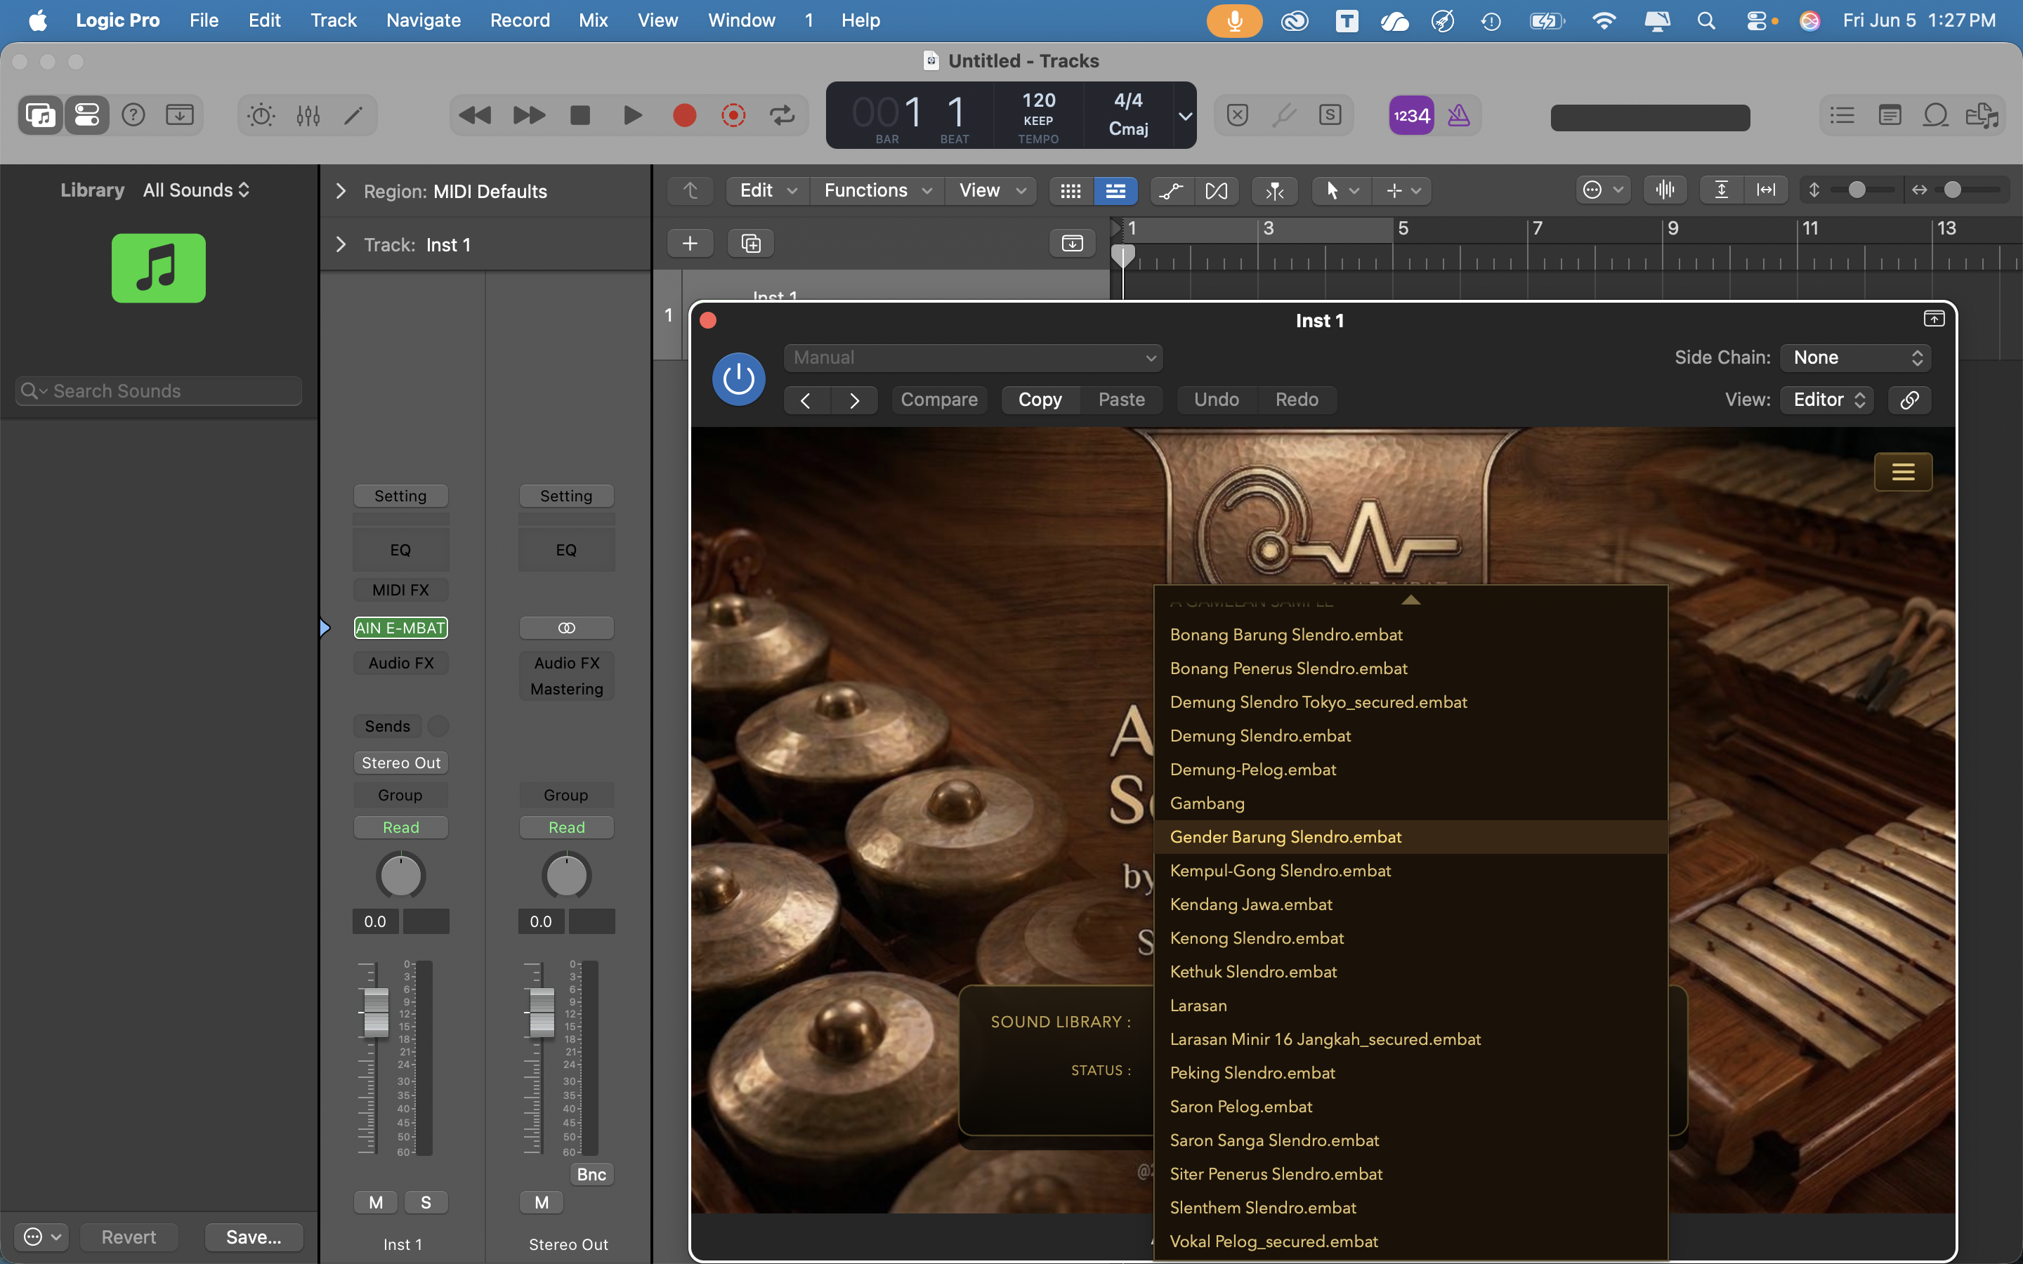Mute the Stereo Out channel strip

542,1202
